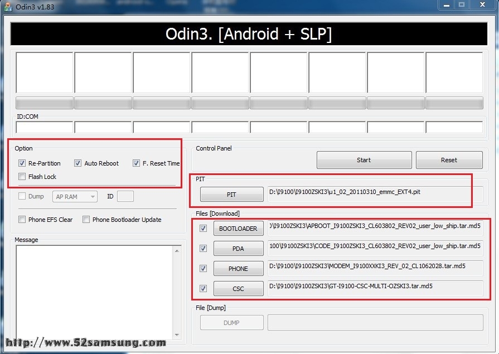The width and height of the screenshot is (499, 354).
Task: Click the APBOOT bootloader path field
Action: (375, 228)
